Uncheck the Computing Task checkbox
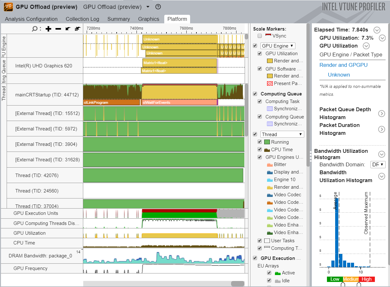This screenshot has height=287, width=390. click(259, 101)
